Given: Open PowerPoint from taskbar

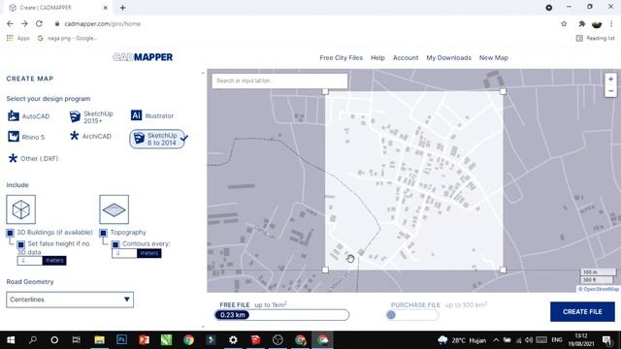Looking at the screenshot, I should [144, 340].
